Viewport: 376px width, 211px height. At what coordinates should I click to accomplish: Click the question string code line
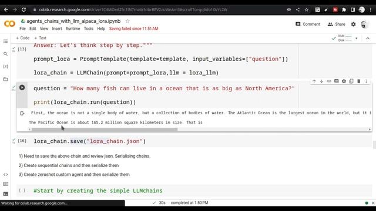[164, 89]
